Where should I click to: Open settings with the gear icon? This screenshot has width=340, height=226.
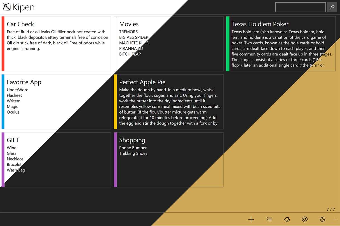[x=323, y=219]
